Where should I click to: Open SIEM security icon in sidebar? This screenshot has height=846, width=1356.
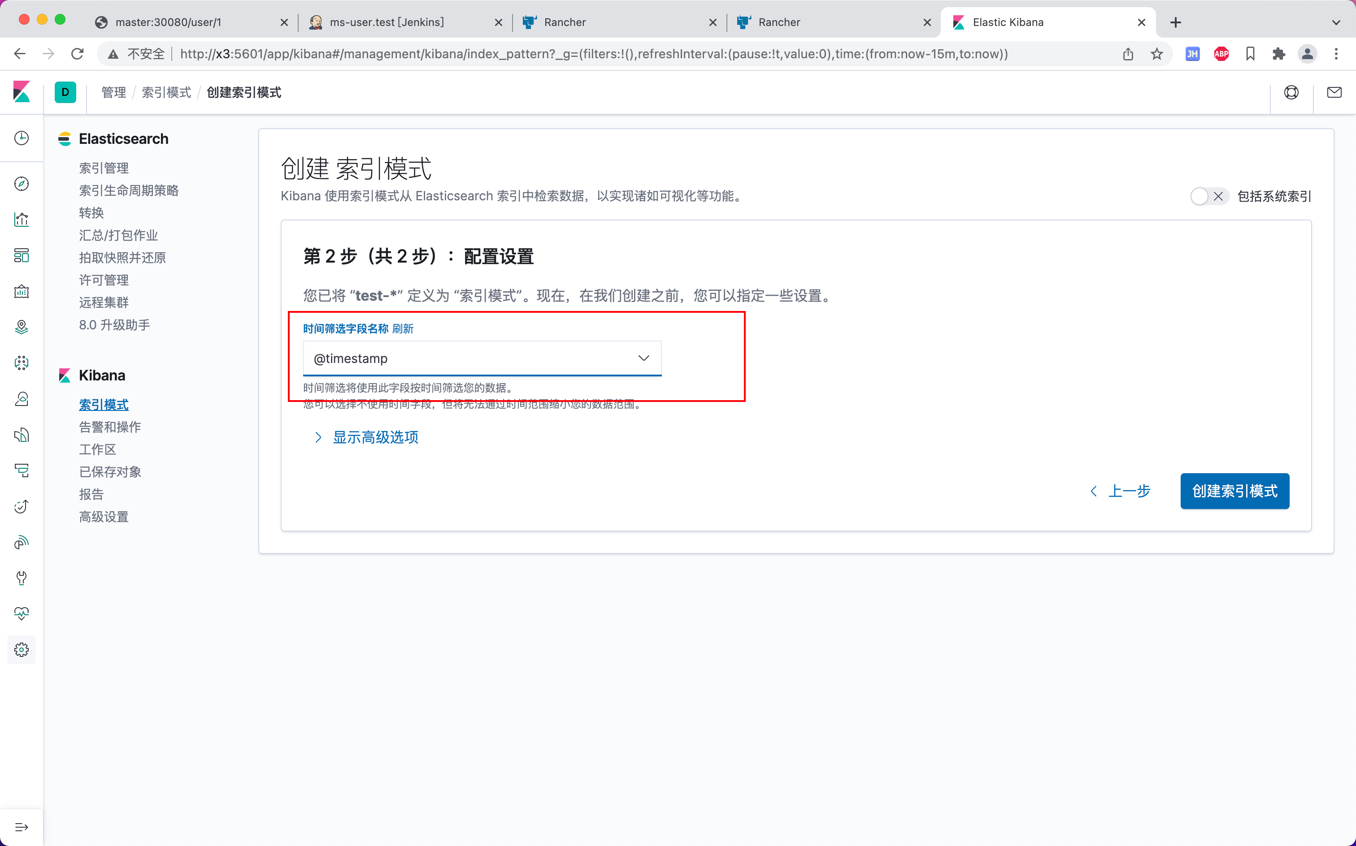[x=21, y=542]
